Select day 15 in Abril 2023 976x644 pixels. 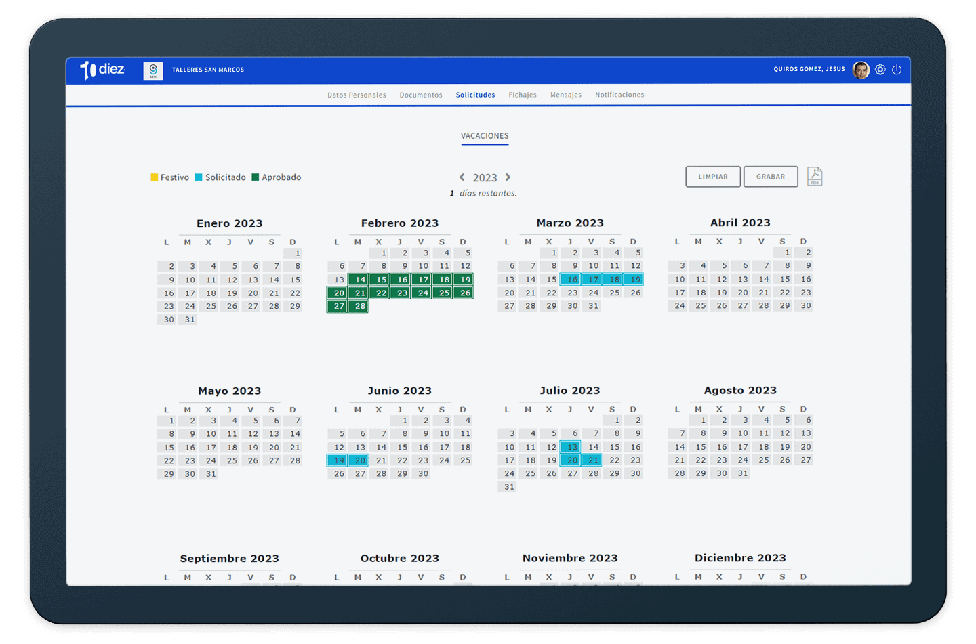(784, 279)
